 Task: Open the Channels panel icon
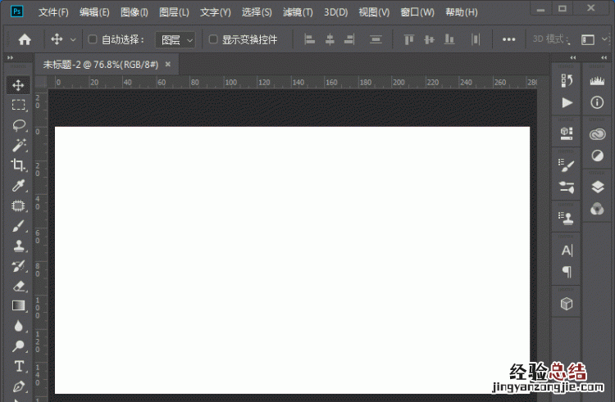[x=597, y=209]
